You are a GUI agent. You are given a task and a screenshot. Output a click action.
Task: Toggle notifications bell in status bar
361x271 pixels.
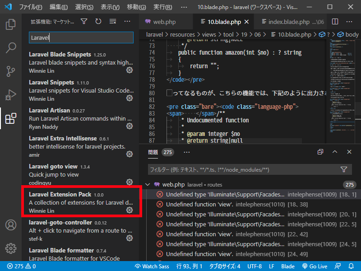350,266
